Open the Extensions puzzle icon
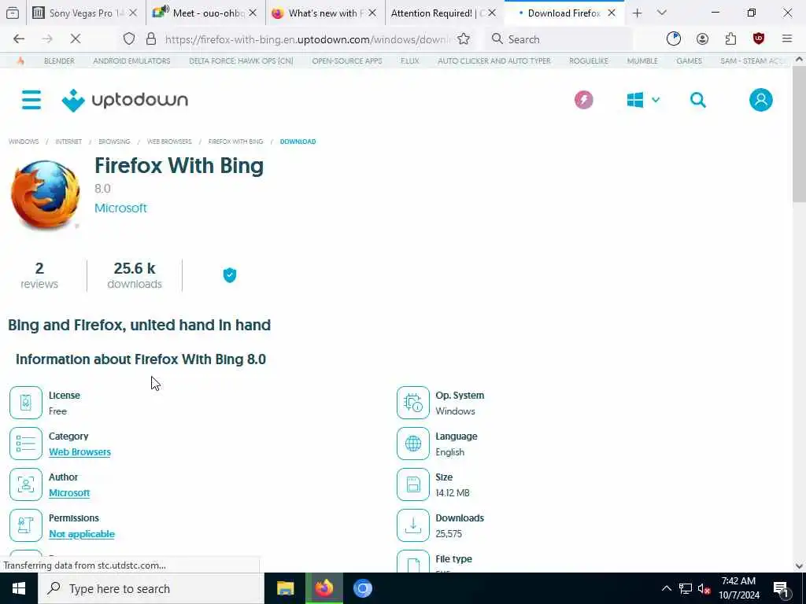Screen dimensions: 806x604 [730, 39]
